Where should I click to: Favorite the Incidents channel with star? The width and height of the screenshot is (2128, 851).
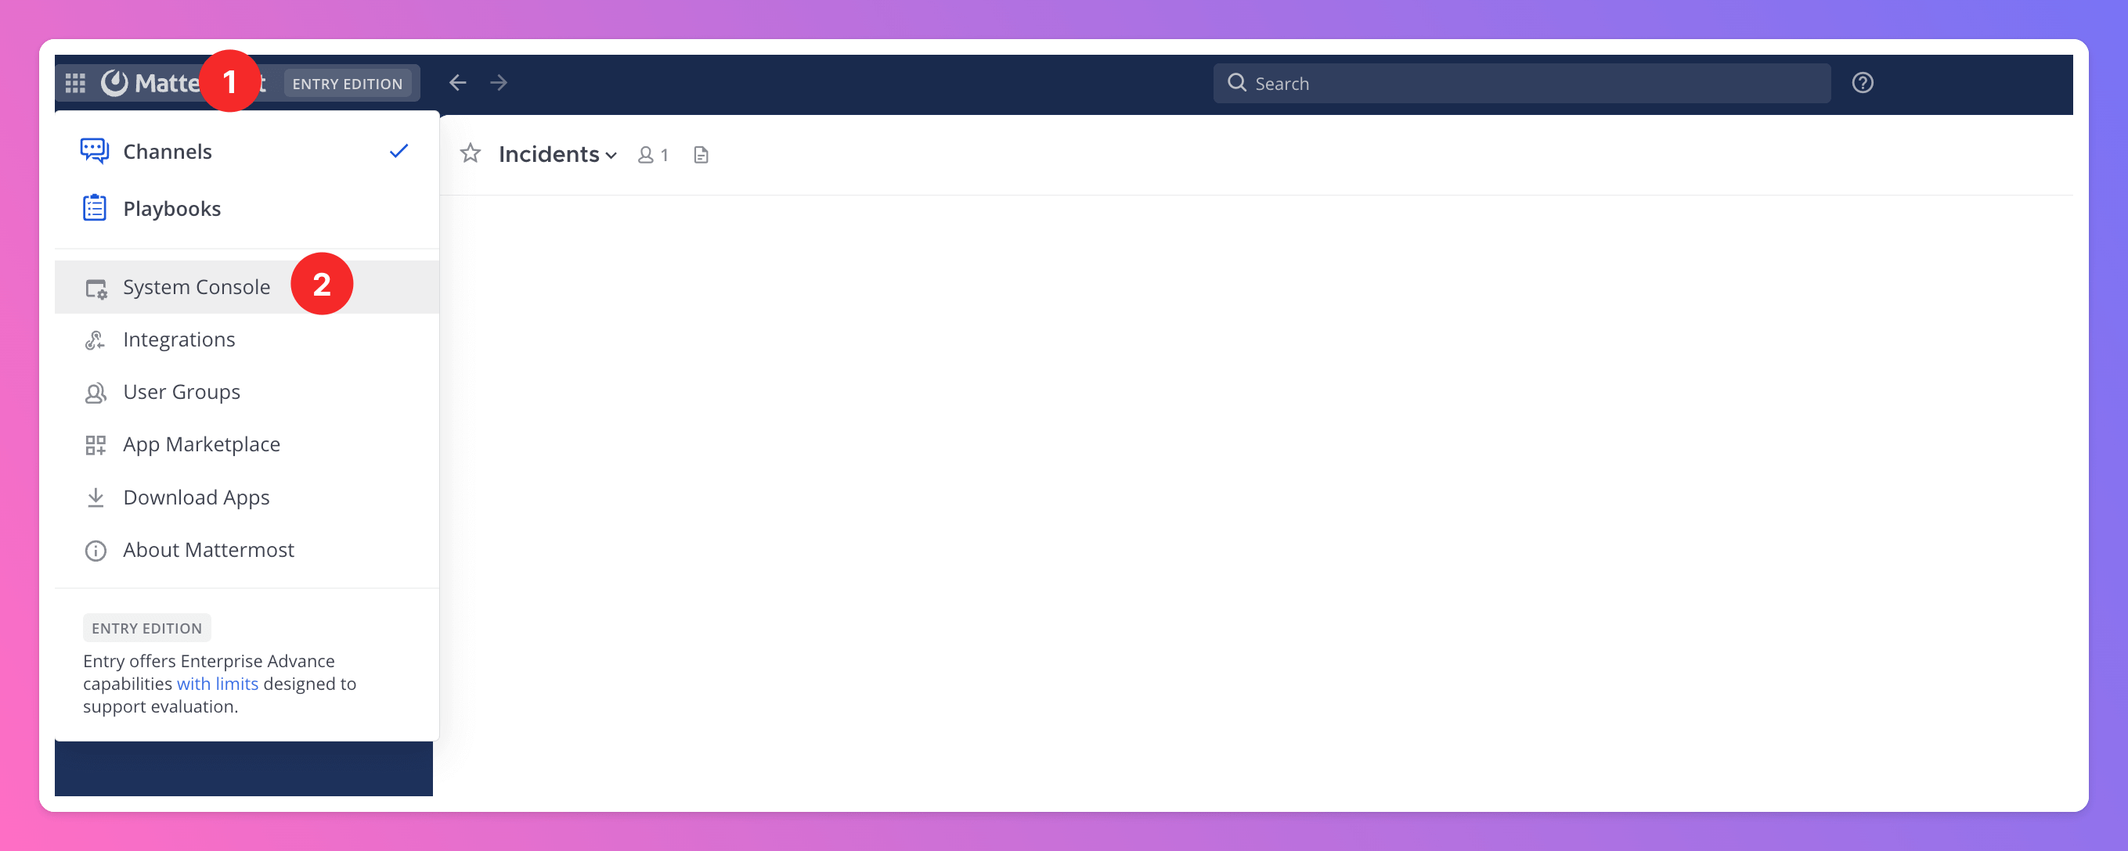point(470,154)
